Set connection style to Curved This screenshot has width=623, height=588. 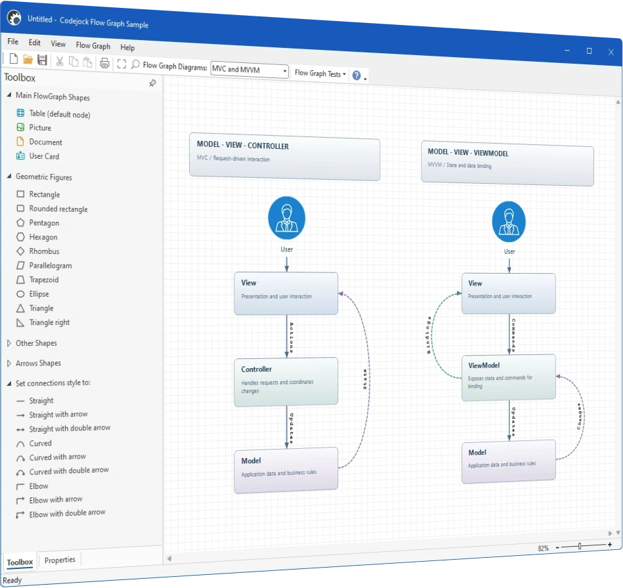click(33, 444)
